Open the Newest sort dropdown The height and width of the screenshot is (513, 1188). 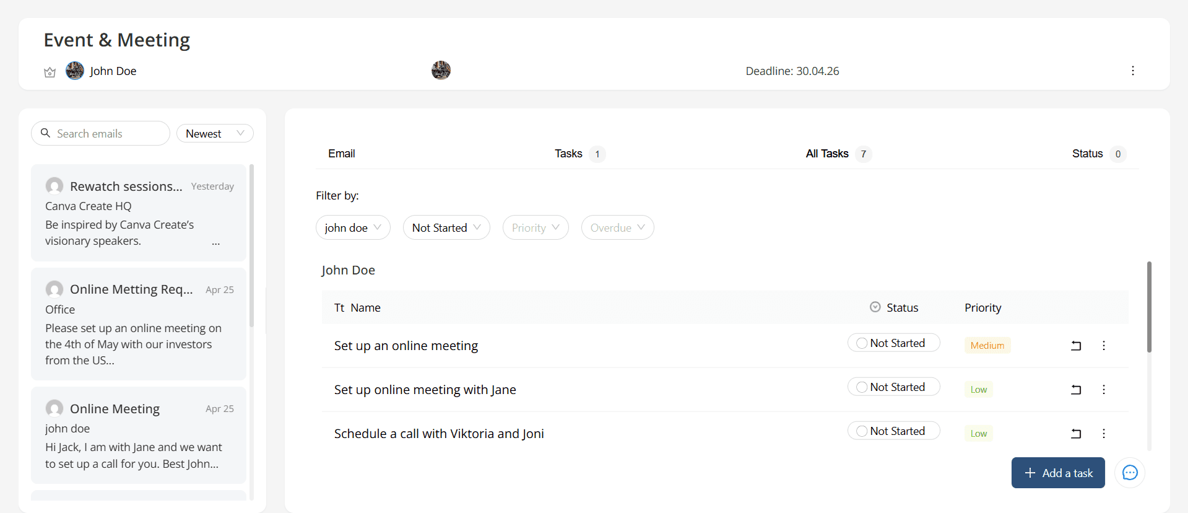215,133
